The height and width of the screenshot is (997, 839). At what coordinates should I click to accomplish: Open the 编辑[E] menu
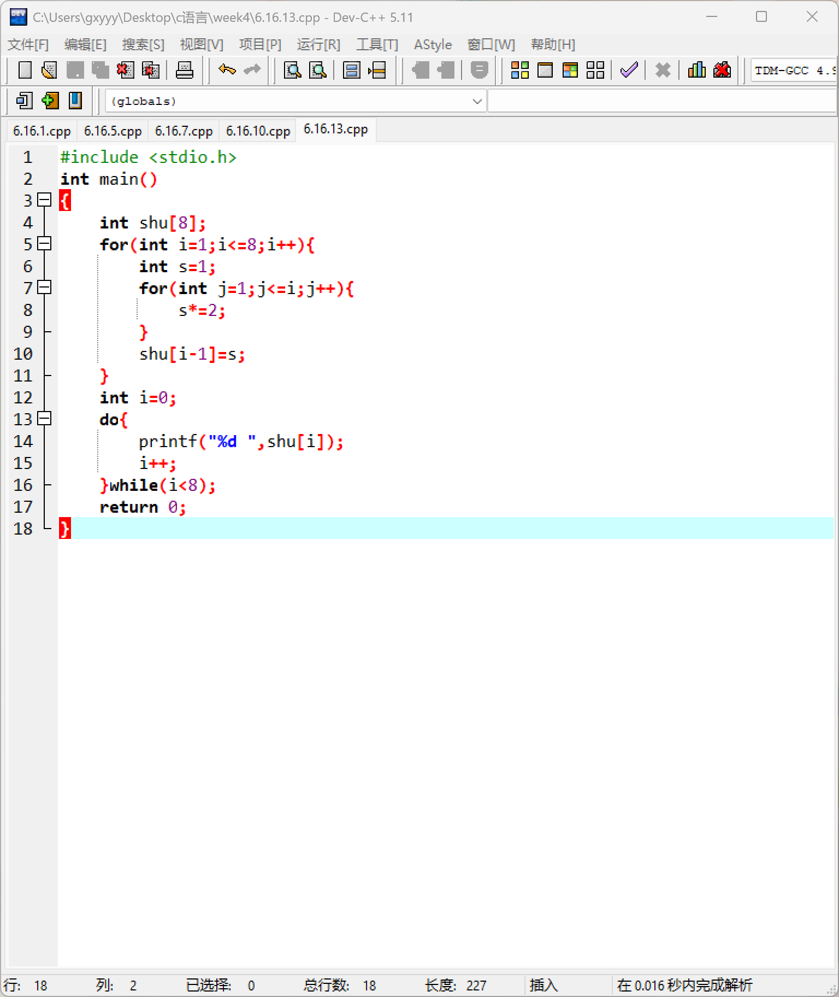85,44
